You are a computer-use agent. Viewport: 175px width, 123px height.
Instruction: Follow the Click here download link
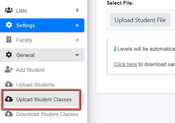pyautogui.click(x=126, y=64)
